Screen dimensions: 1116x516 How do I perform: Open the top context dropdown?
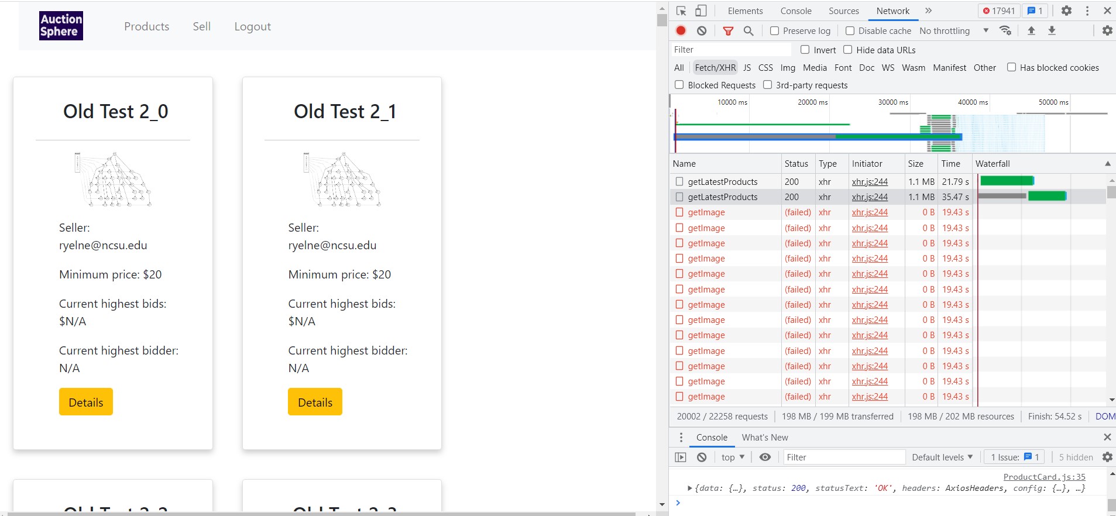(x=733, y=457)
